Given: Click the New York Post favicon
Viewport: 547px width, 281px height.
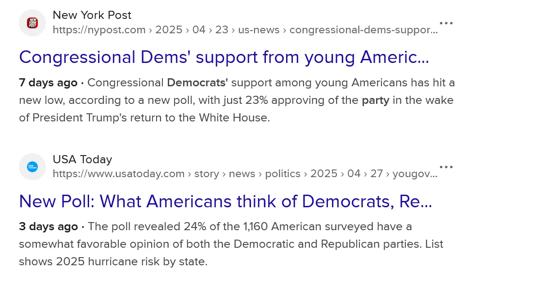Looking at the screenshot, I should pyautogui.click(x=32, y=23).
